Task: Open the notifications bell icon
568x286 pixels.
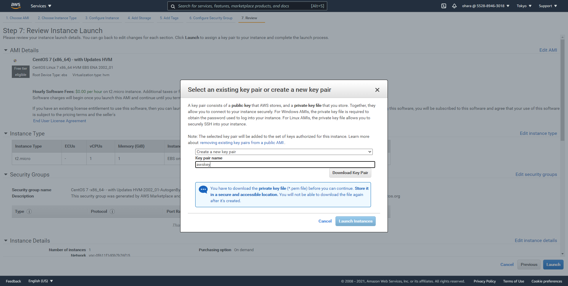Action: point(454,6)
